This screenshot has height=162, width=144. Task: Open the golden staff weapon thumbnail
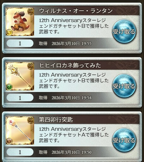click(x=20, y=76)
